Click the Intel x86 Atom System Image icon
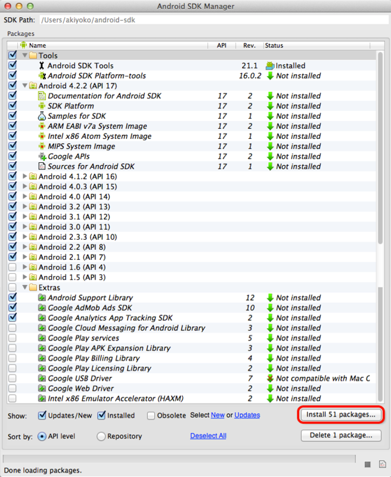Image resolution: width=391 pixels, height=477 pixels. pyautogui.click(x=42, y=136)
